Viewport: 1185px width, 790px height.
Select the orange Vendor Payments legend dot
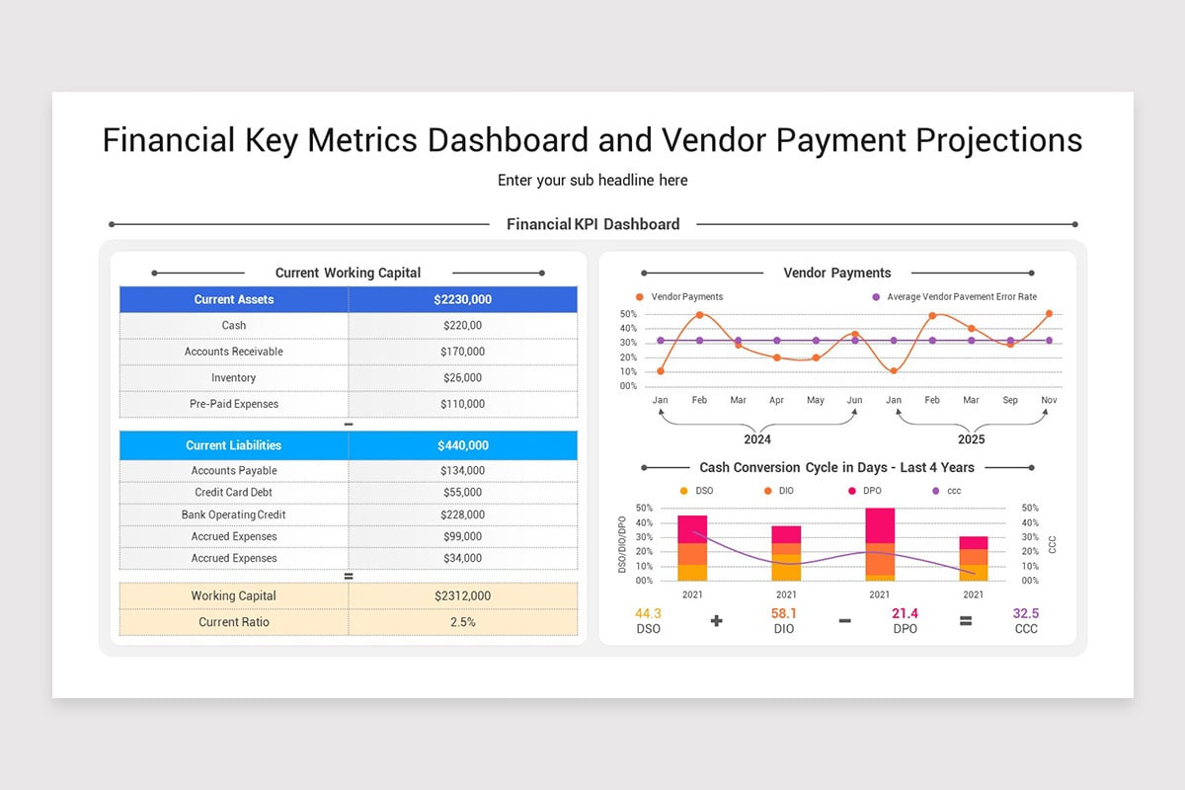(x=640, y=296)
